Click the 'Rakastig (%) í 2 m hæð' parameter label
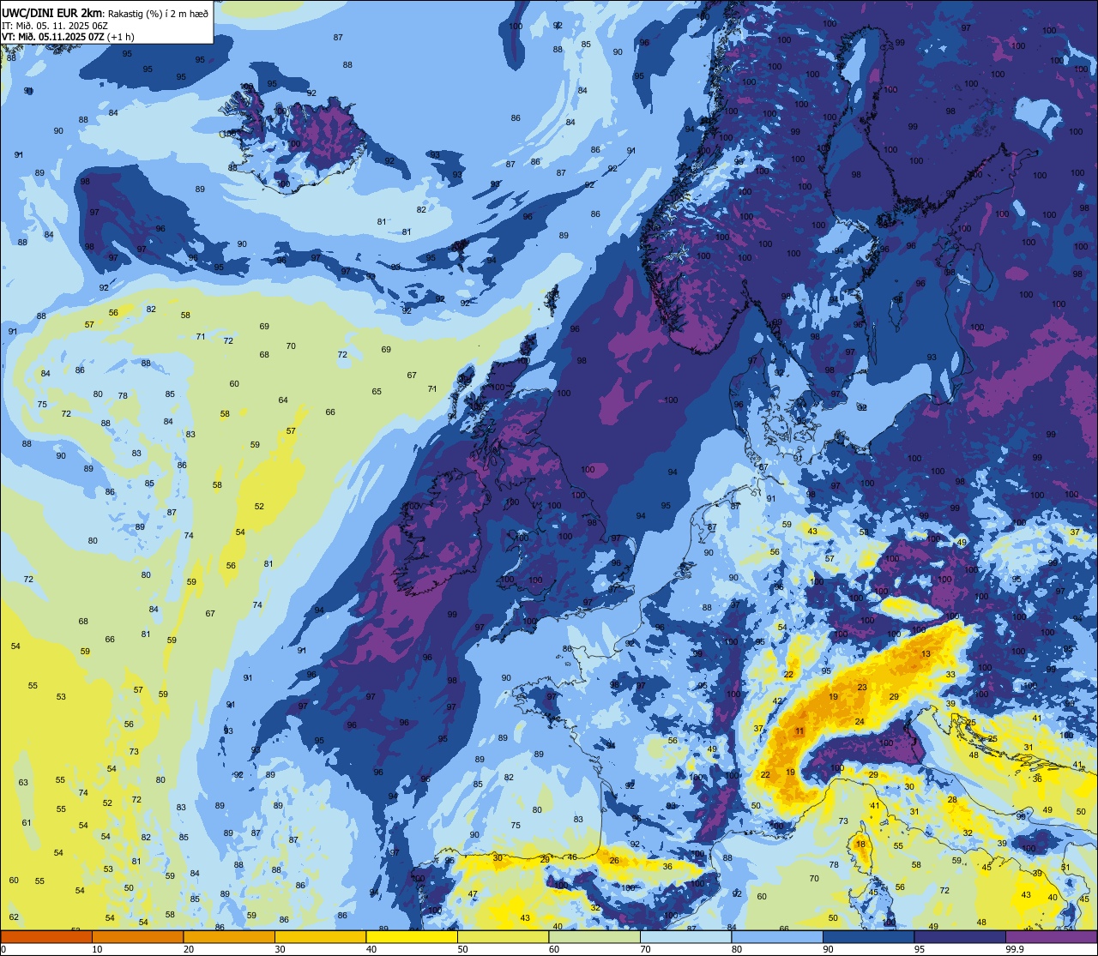This screenshot has width=1098, height=956. (x=158, y=13)
